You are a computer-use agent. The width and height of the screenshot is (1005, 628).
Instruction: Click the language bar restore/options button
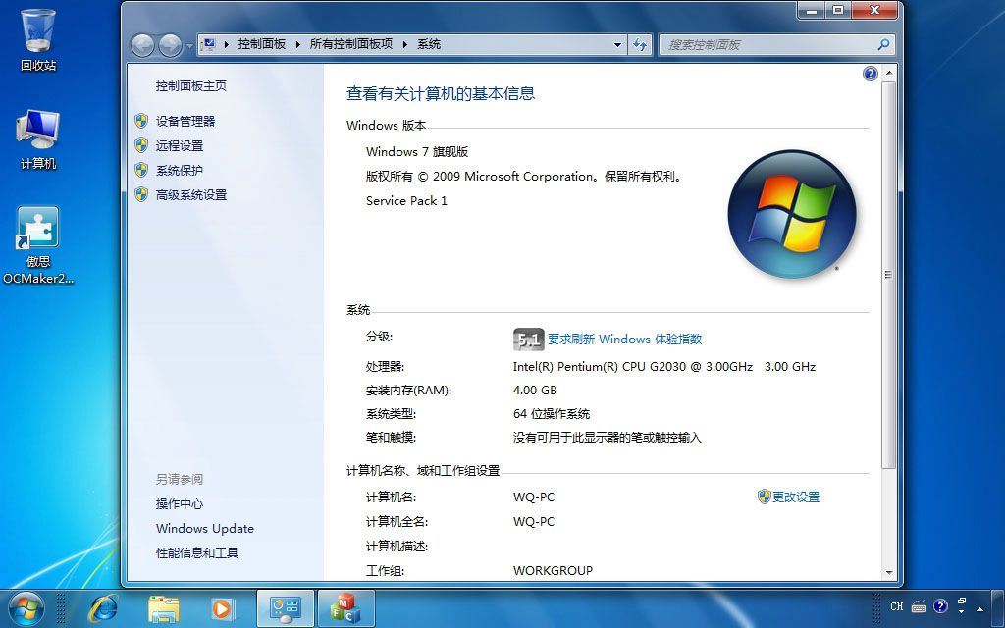click(962, 602)
